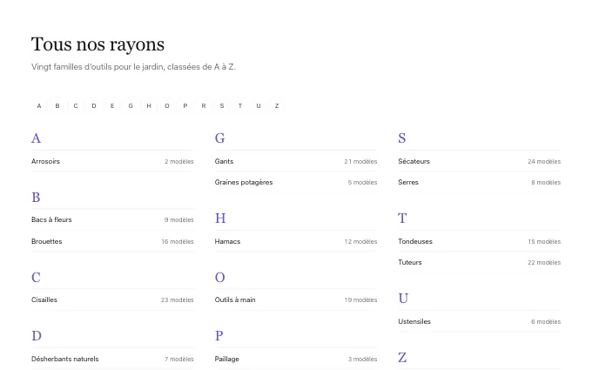Open the Ustensiles category

(480, 321)
